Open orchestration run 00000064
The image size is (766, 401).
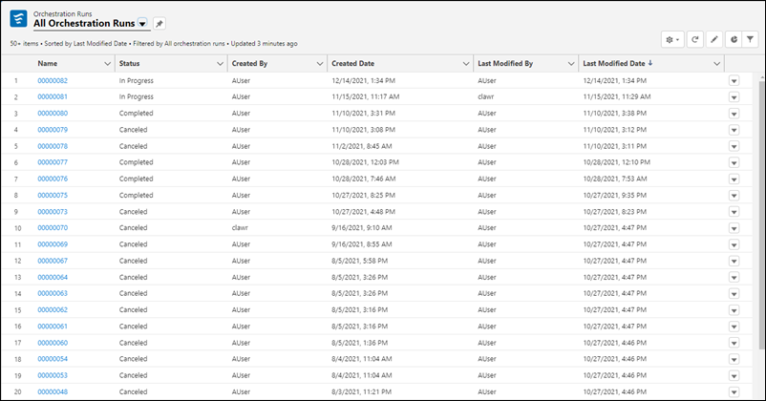pos(53,278)
